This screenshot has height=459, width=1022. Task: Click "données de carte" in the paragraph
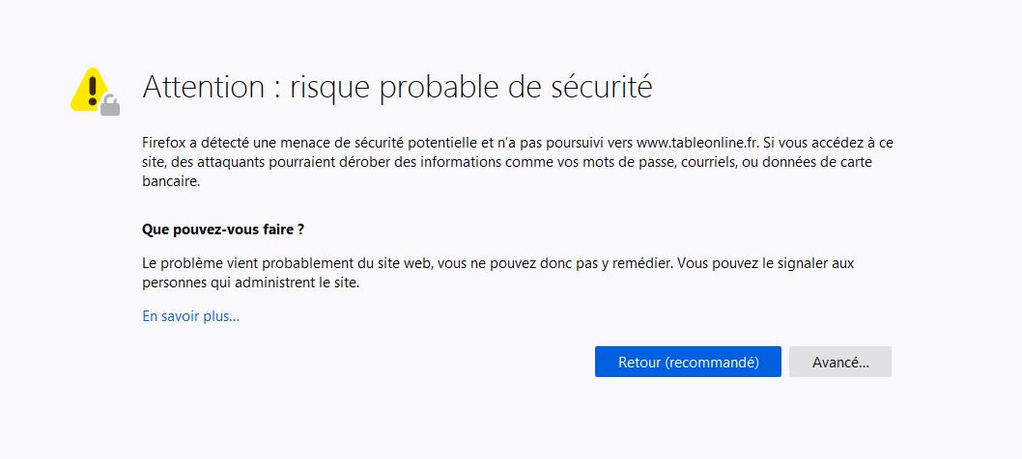pyautogui.click(x=836, y=162)
